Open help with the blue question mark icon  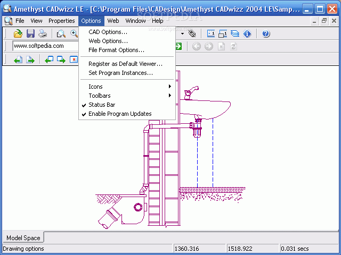coord(266,33)
